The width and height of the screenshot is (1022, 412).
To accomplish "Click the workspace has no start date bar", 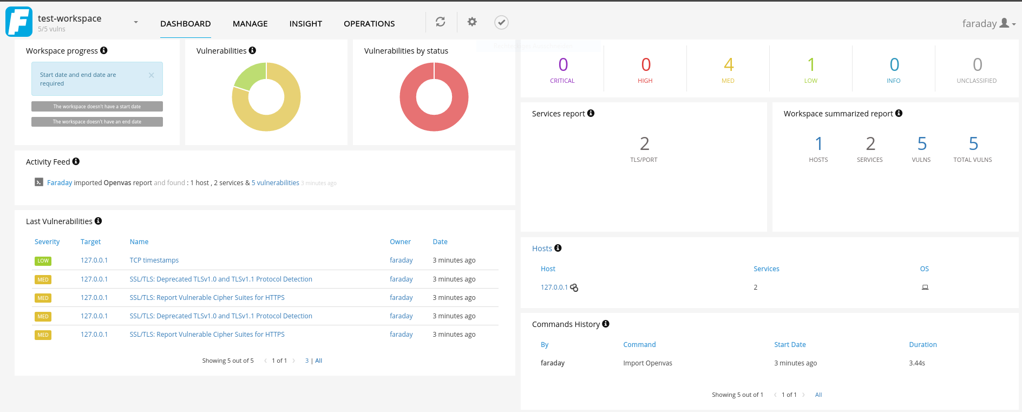I will click(x=97, y=107).
